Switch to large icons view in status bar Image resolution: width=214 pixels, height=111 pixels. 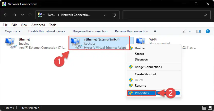tap(210, 108)
